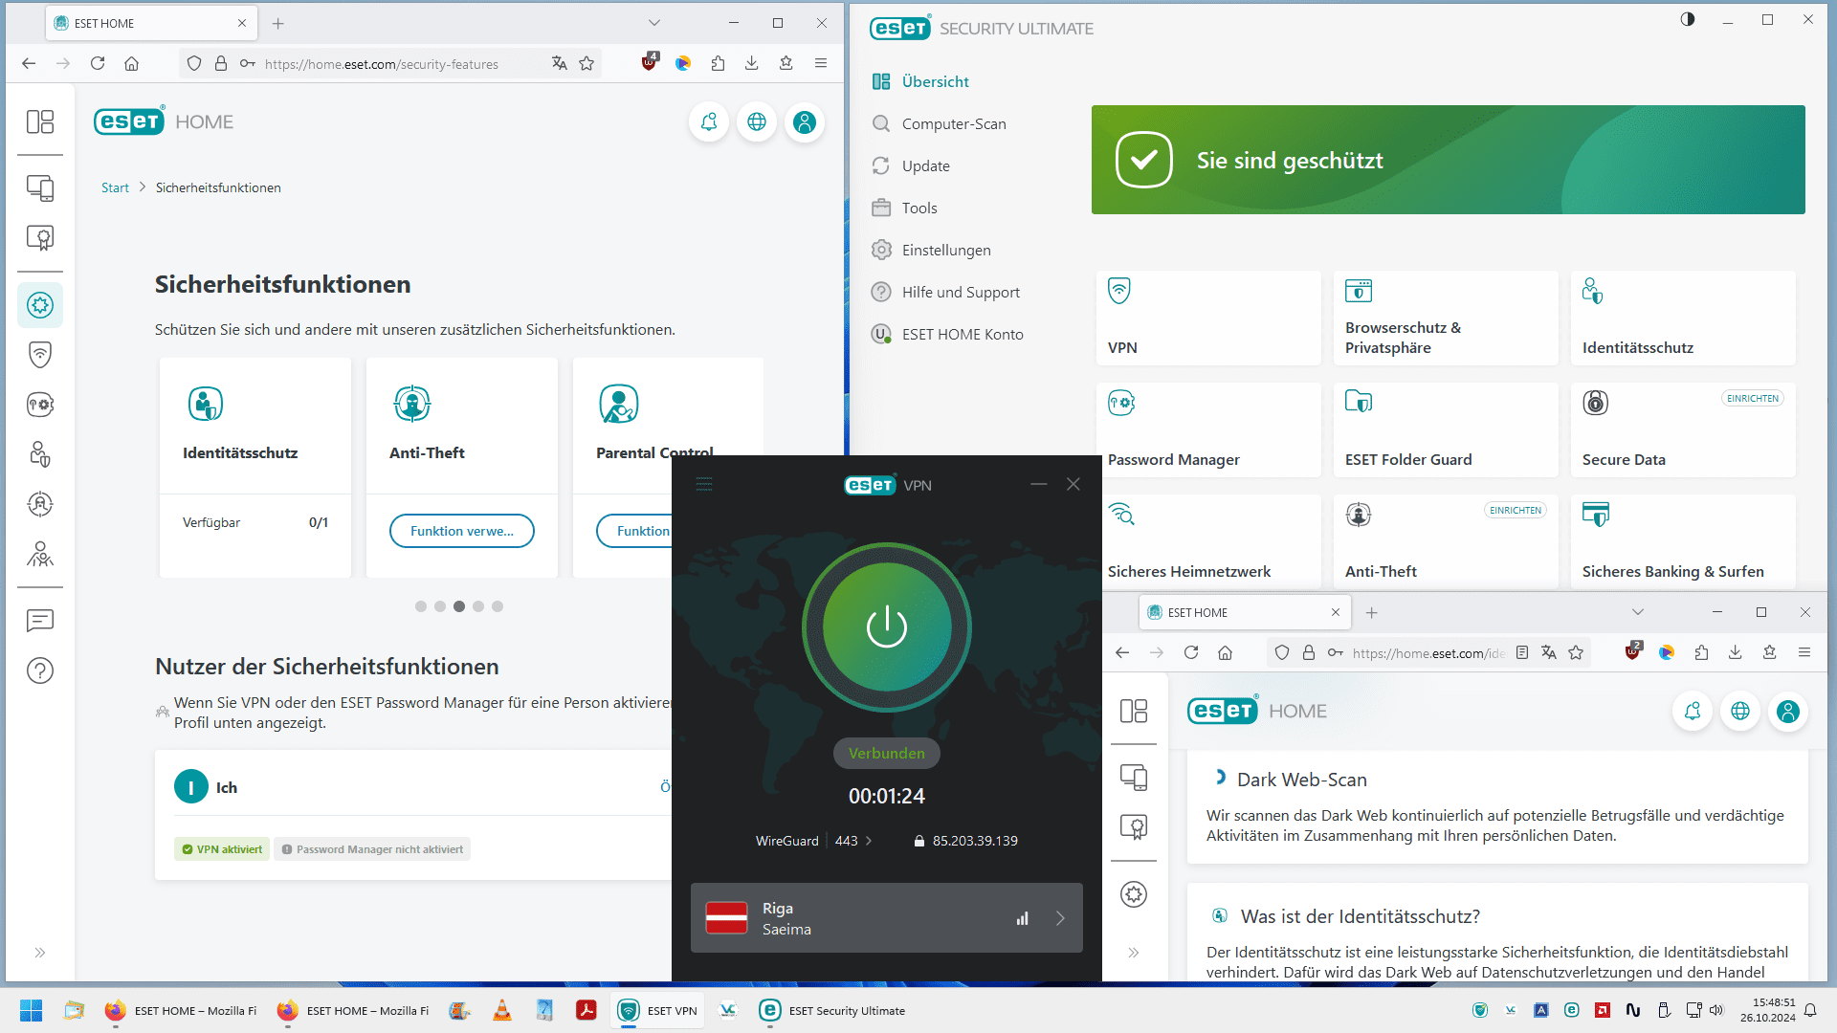The image size is (1837, 1033).
Task: Click the Funktion verwe... button under Anti-Theft
Action: [461, 531]
